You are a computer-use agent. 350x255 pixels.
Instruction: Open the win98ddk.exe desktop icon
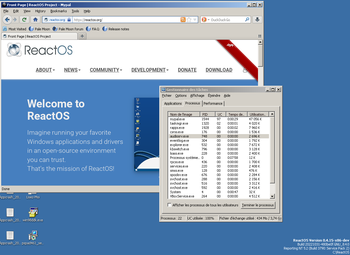pos(33,213)
